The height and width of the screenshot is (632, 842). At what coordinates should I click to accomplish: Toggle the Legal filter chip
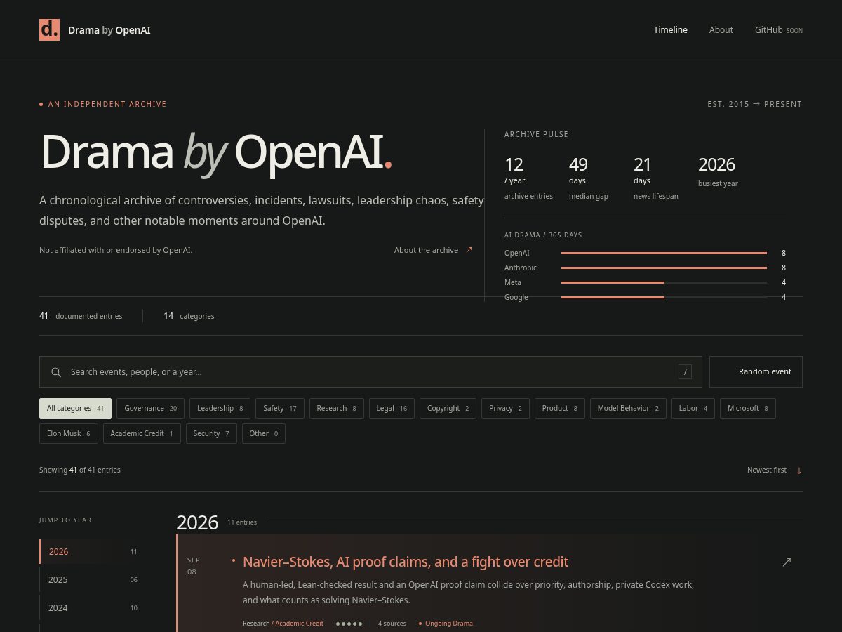pos(392,409)
